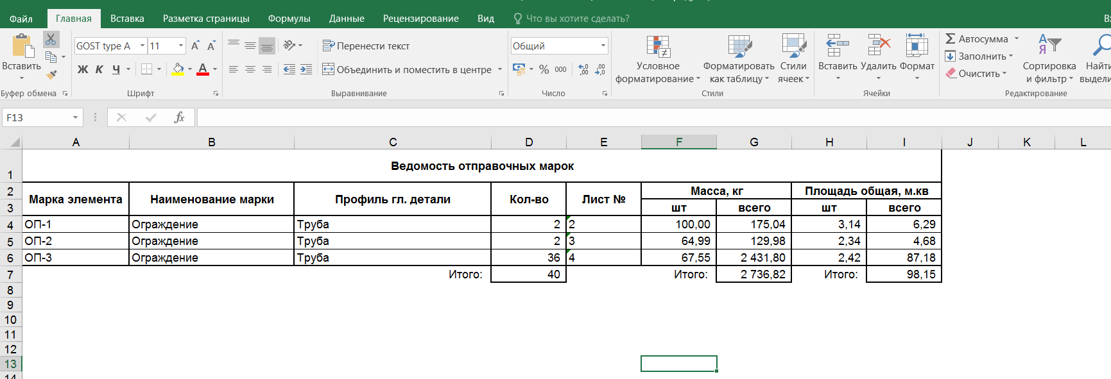Click Объединить и поместить в центре

(x=407, y=69)
